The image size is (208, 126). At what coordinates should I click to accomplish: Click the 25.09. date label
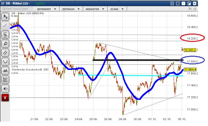(x=93, y=119)
